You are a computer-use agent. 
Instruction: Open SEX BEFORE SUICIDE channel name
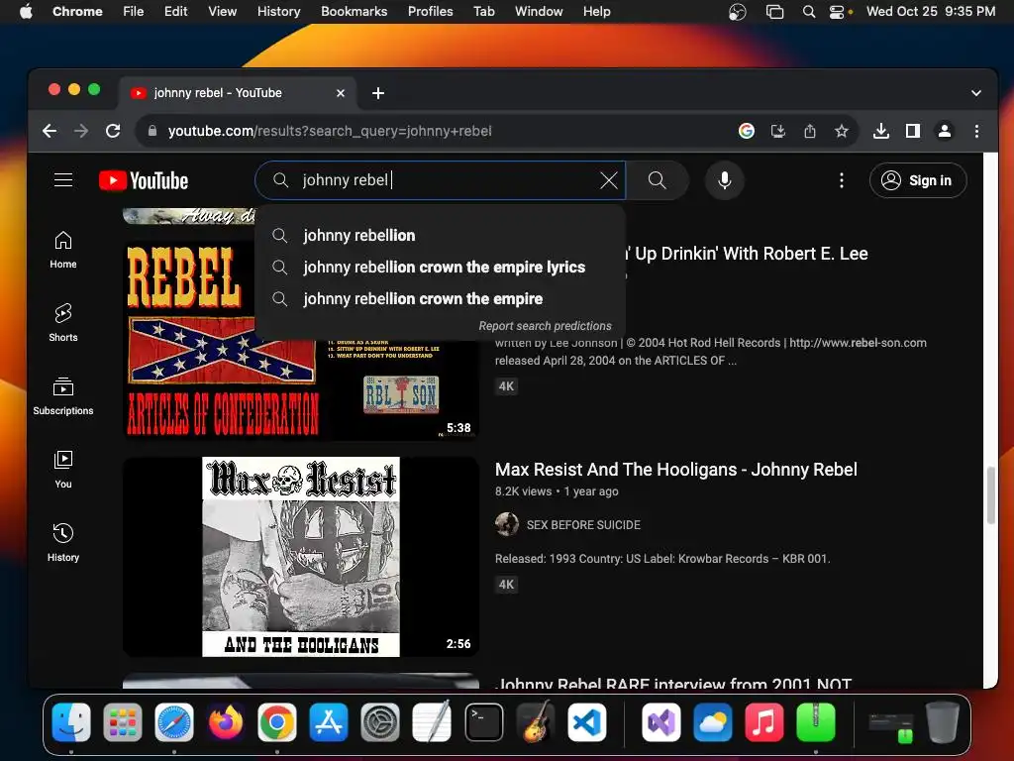583,525
